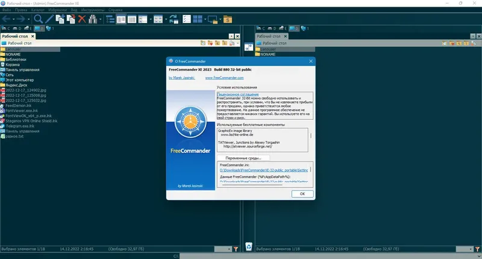Open the Избранное menu
The image size is (482, 259).
[57, 10]
